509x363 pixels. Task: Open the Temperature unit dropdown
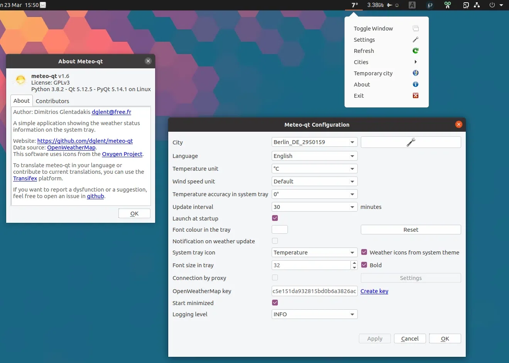(x=315, y=169)
